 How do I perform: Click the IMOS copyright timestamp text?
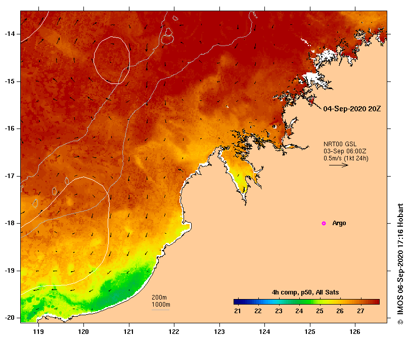(x=400, y=264)
